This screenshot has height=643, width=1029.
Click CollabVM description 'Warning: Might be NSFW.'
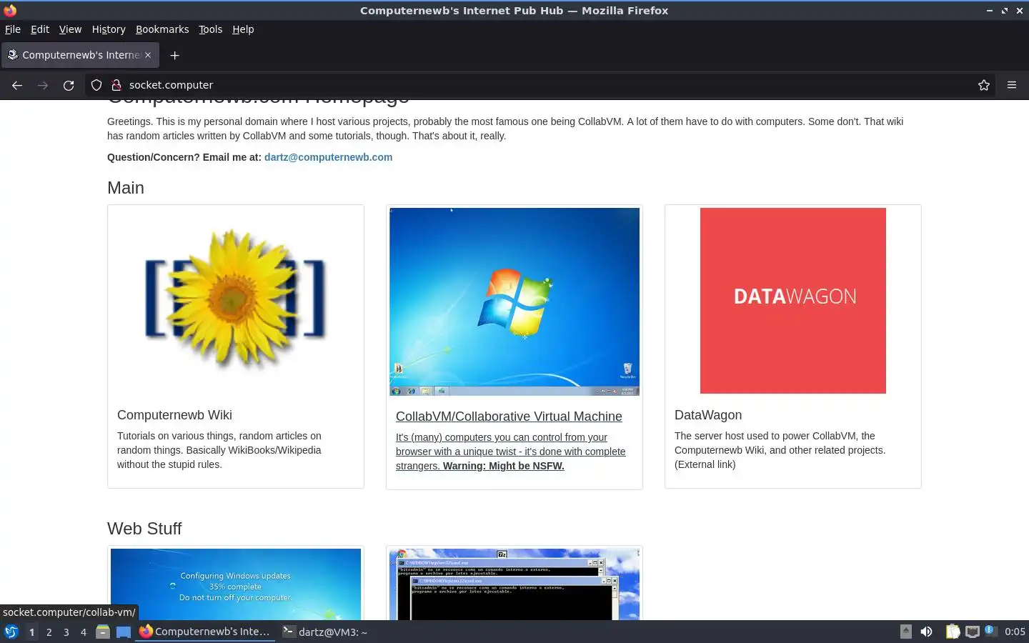point(504,466)
